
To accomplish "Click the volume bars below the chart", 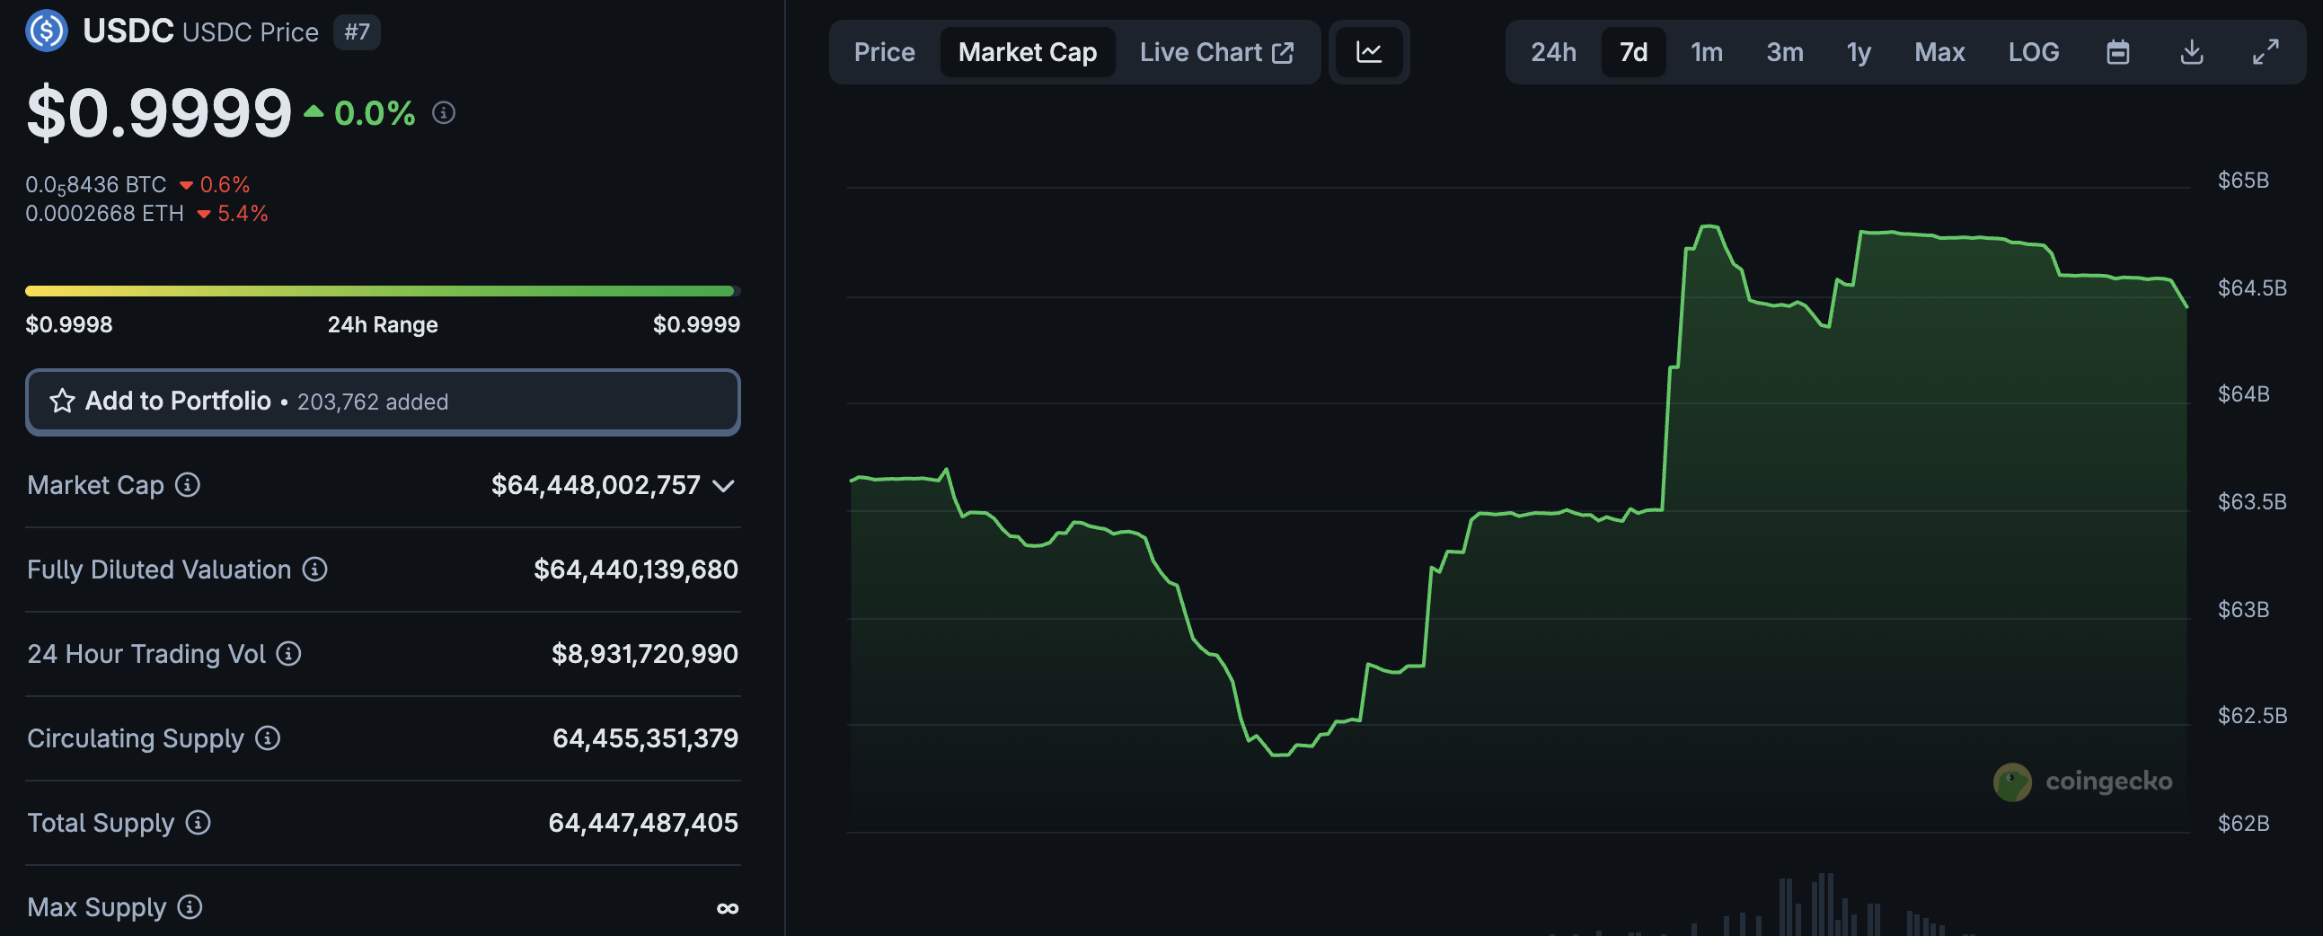I will pyautogui.click(x=1822, y=906).
